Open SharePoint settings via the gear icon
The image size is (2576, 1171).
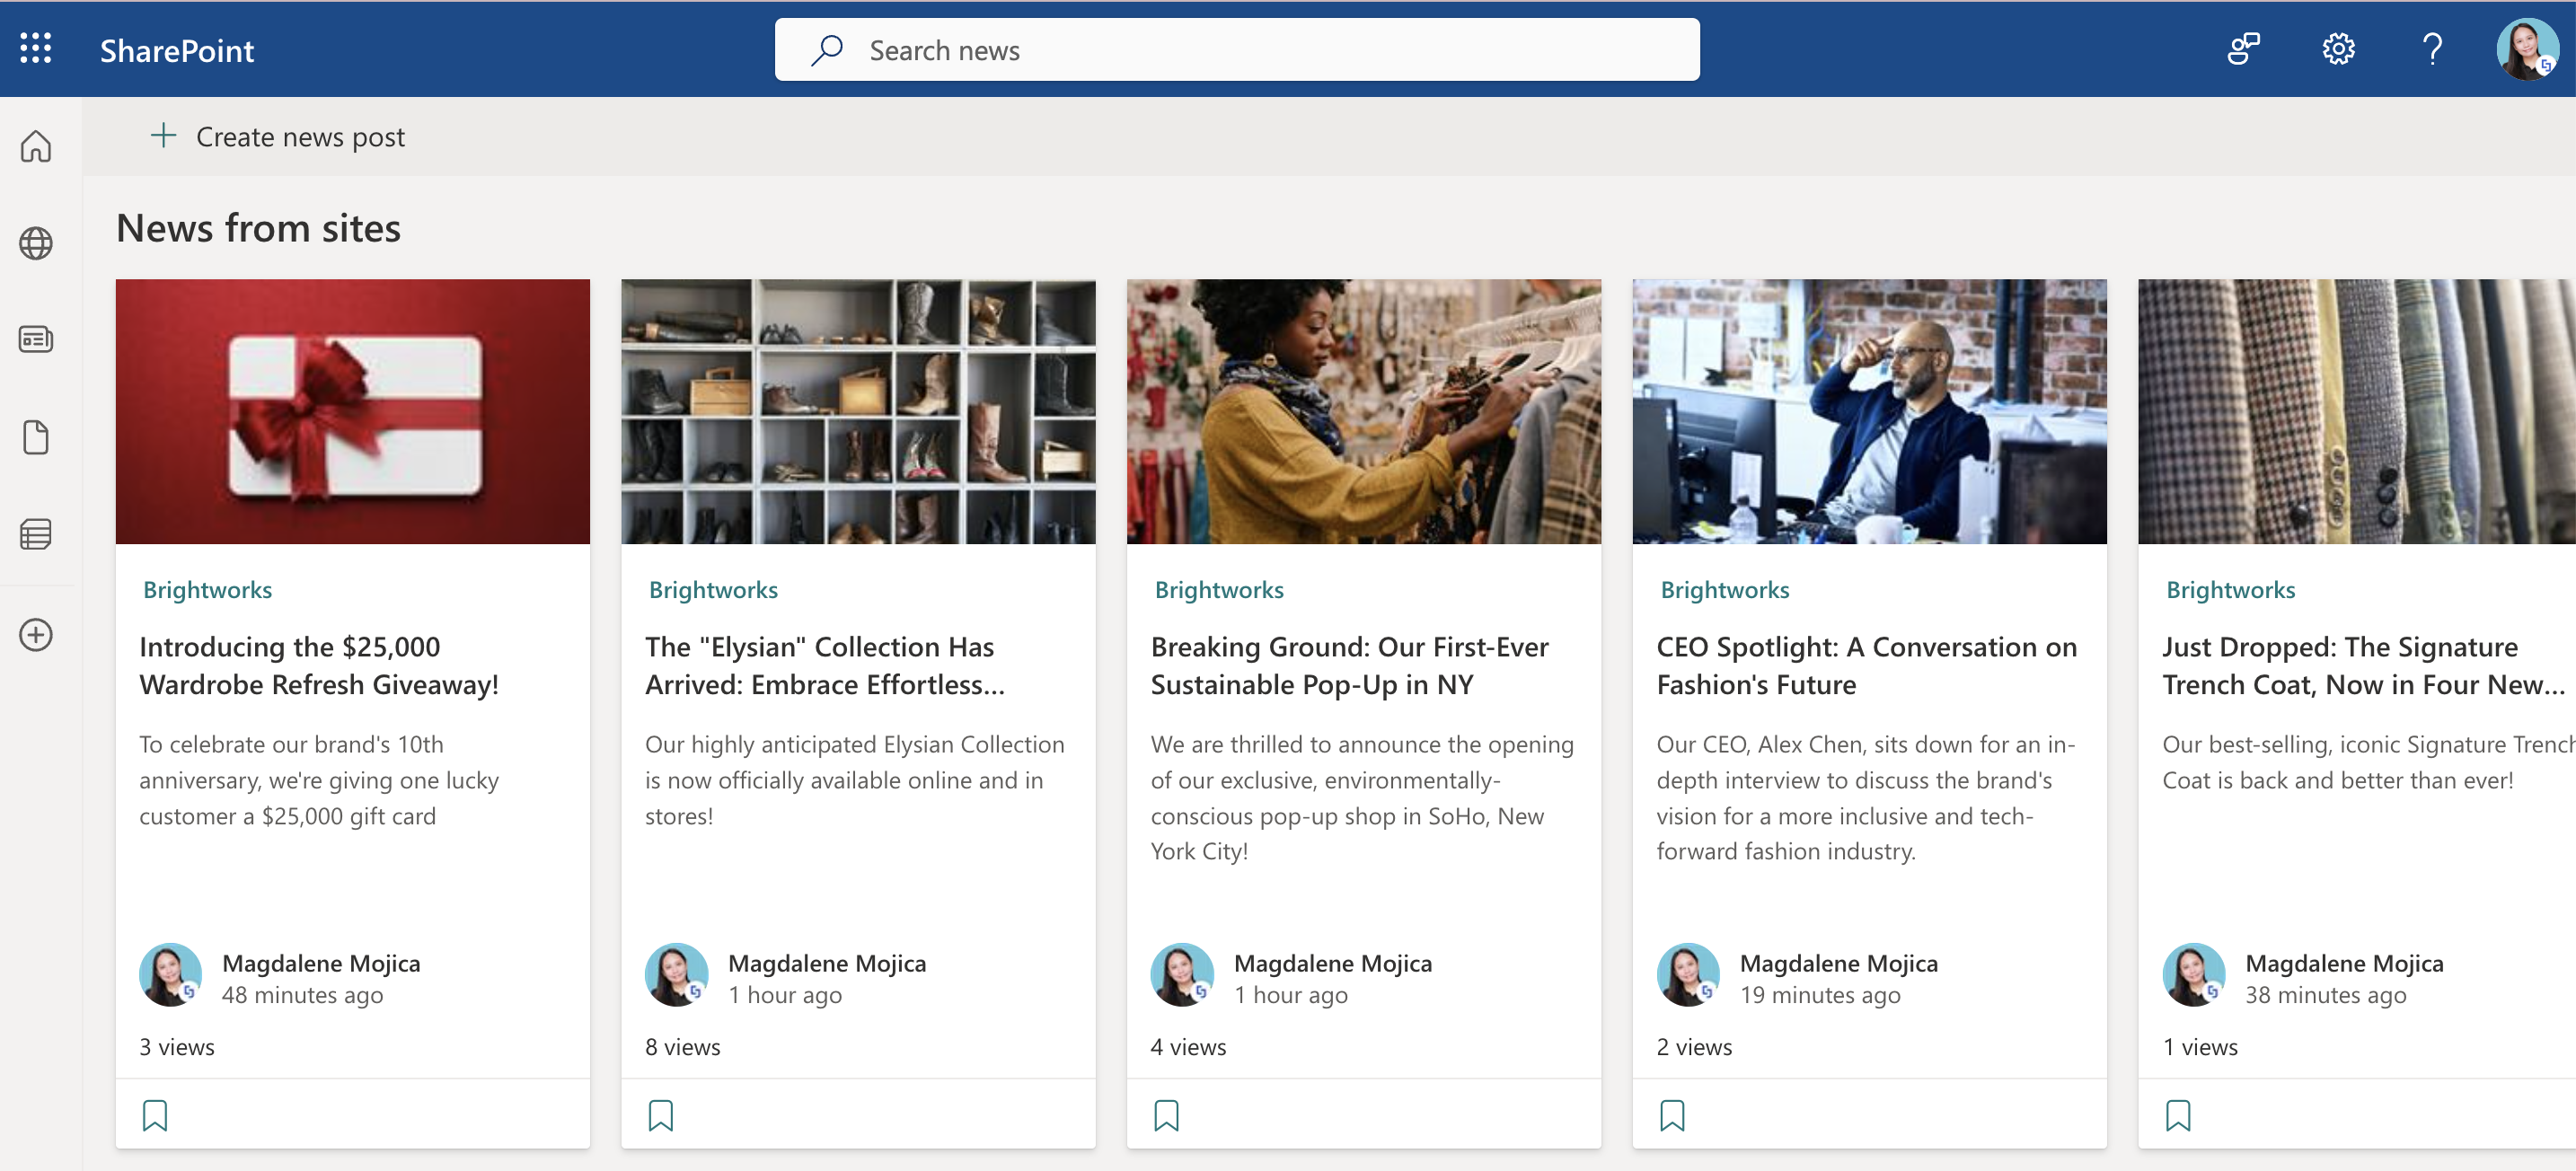[x=2338, y=49]
